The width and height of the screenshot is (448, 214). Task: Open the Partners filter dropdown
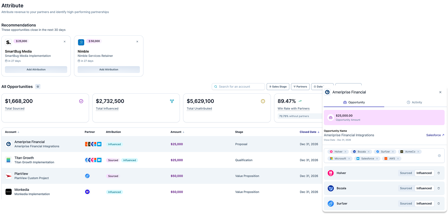[x=300, y=87]
